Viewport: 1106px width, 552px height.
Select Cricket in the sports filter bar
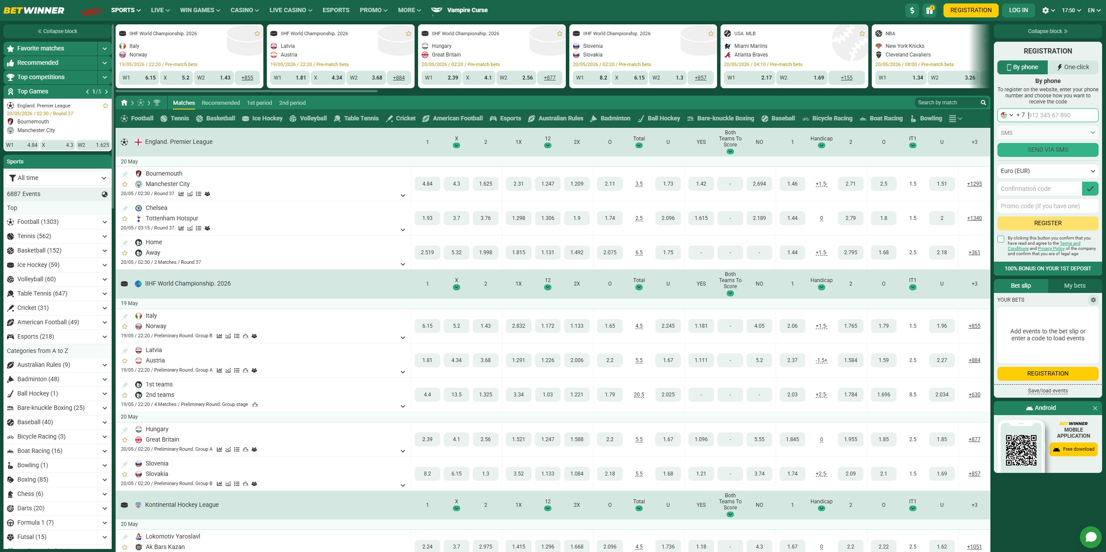point(401,118)
